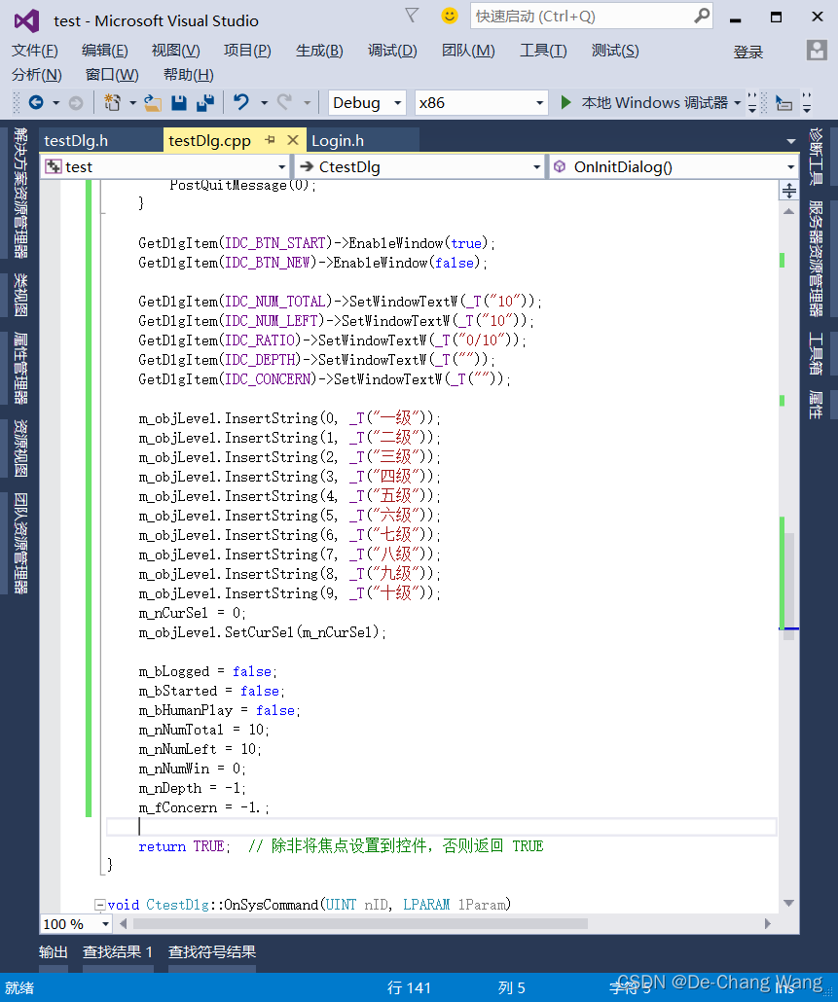Click the split editor window handle
This screenshot has width=838, height=1002.
click(789, 190)
